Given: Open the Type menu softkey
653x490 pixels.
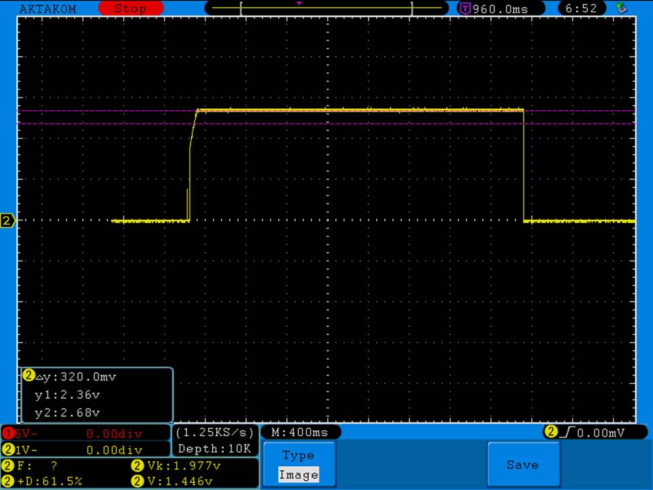Looking at the screenshot, I should 298,456.
